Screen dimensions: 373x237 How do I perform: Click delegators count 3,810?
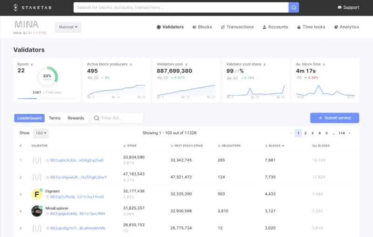point(223,211)
